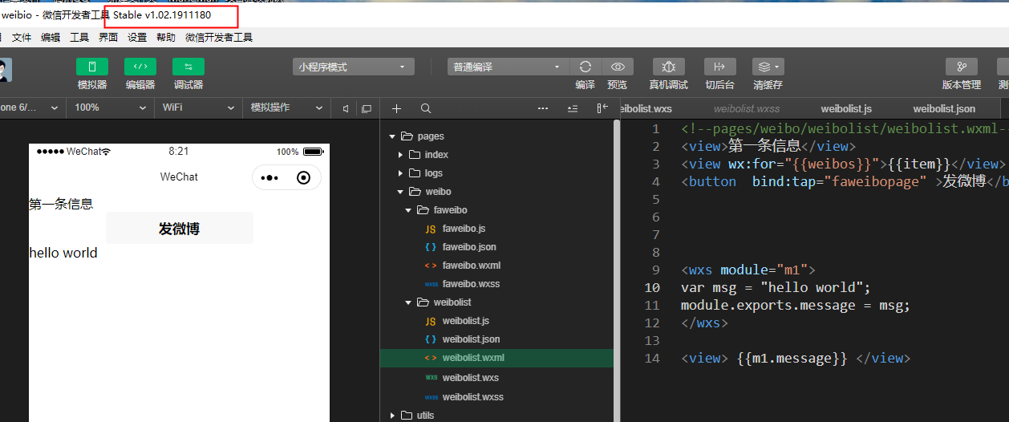Click the user avatar in toolbar
This screenshot has height=422, width=1009.
click(x=4, y=71)
